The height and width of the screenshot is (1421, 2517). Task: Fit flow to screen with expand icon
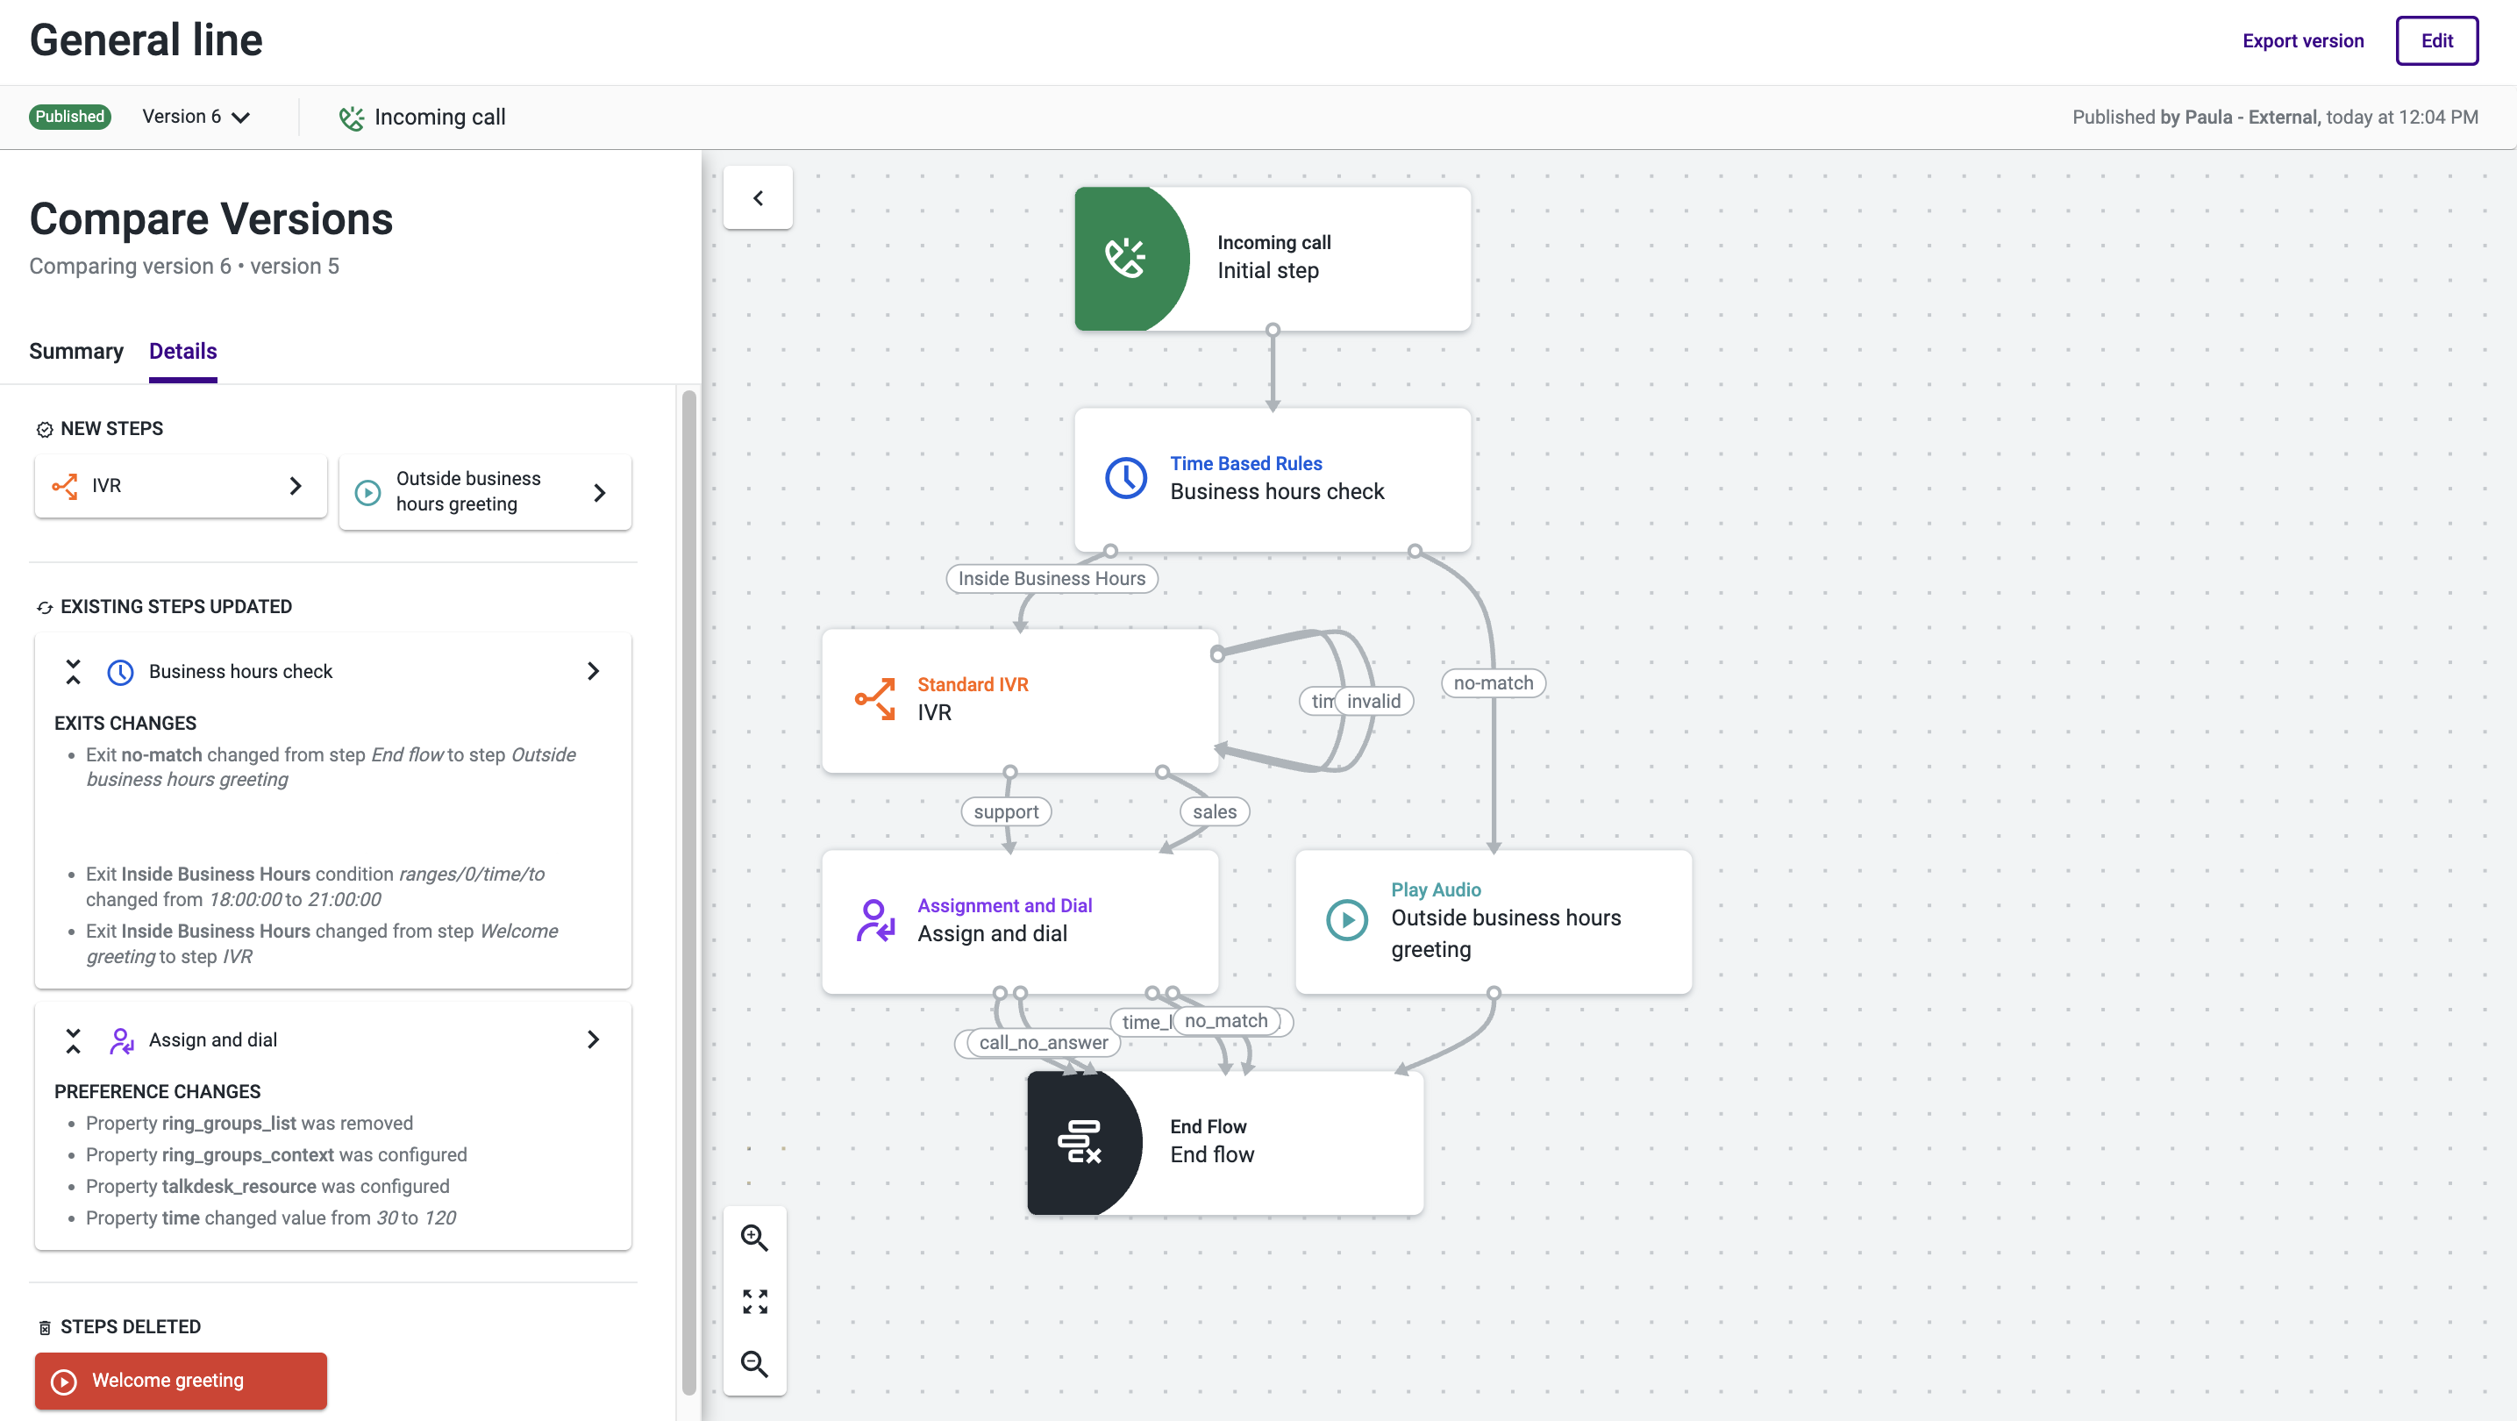754,1301
